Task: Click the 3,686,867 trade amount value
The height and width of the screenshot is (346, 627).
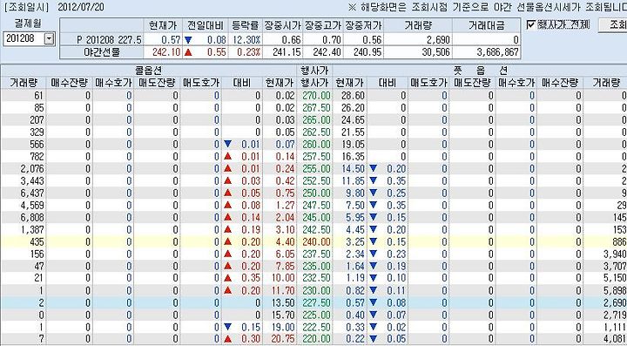Action: 498,52
